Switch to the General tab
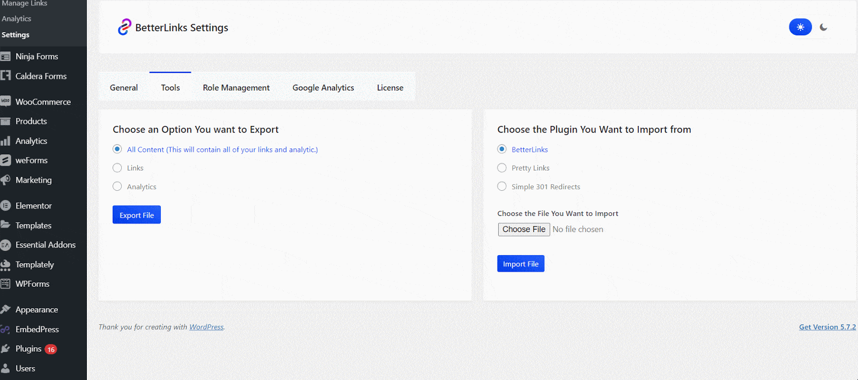 124,87
